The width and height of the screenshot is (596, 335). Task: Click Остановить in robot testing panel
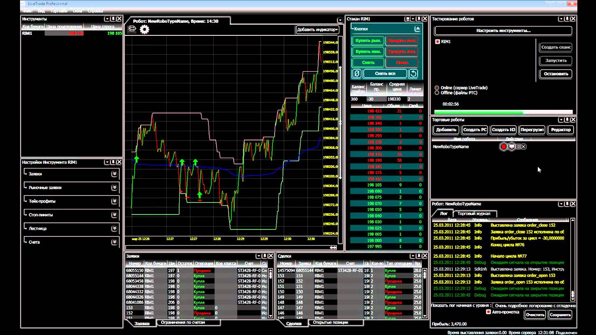(556, 74)
